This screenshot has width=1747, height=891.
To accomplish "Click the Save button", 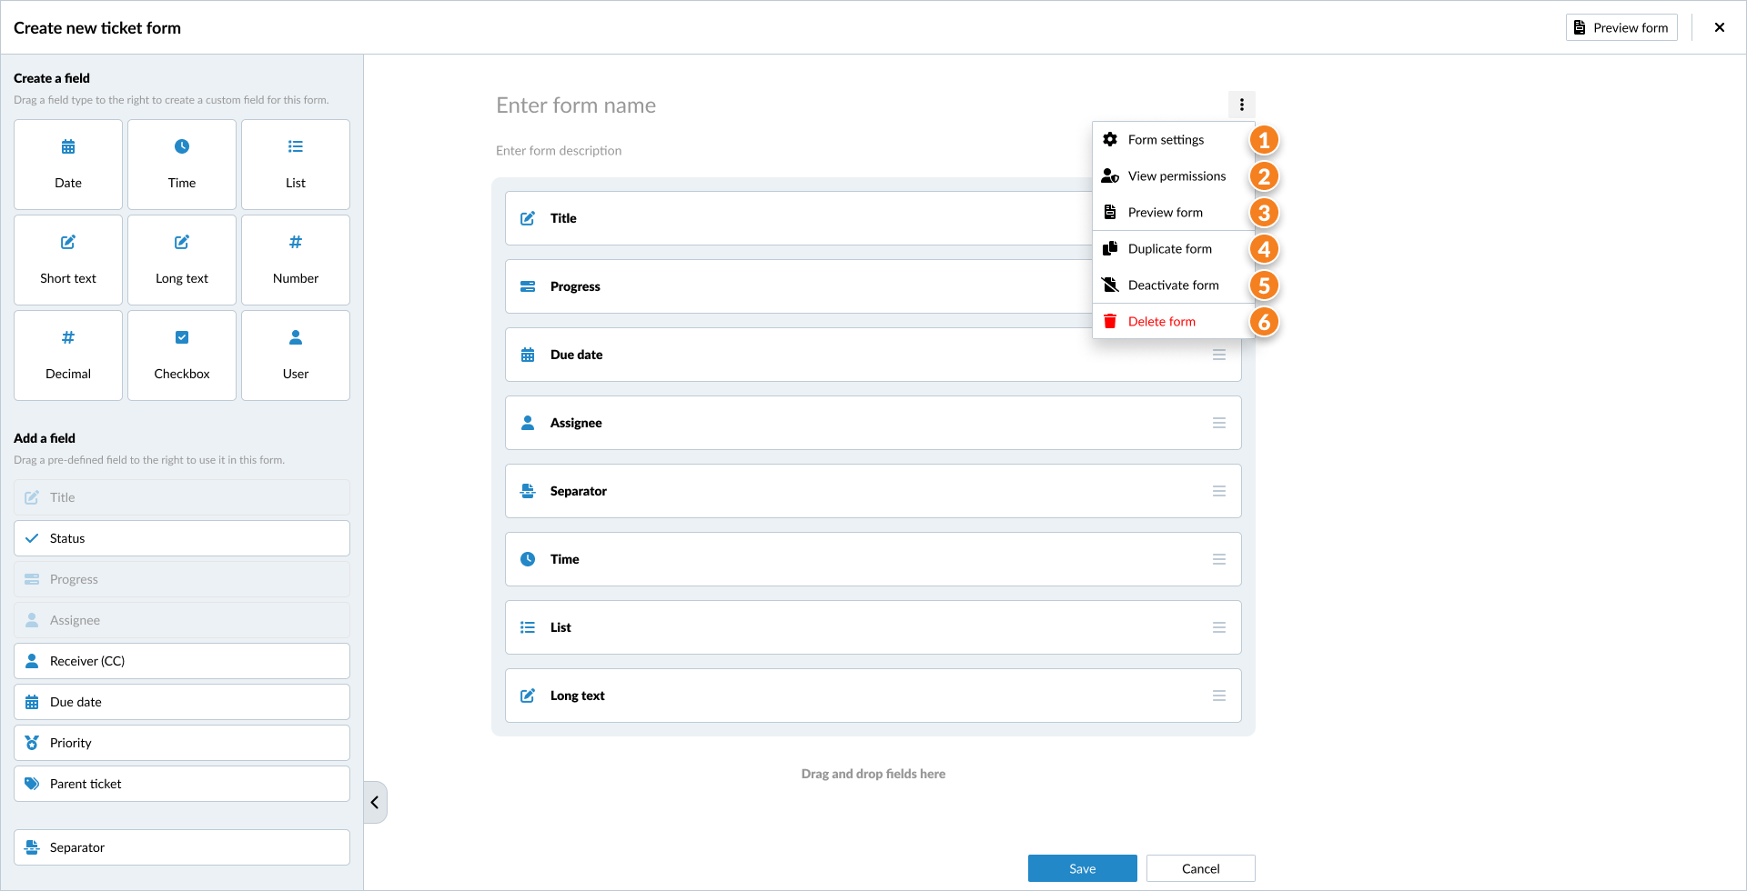I will pos(1082,867).
